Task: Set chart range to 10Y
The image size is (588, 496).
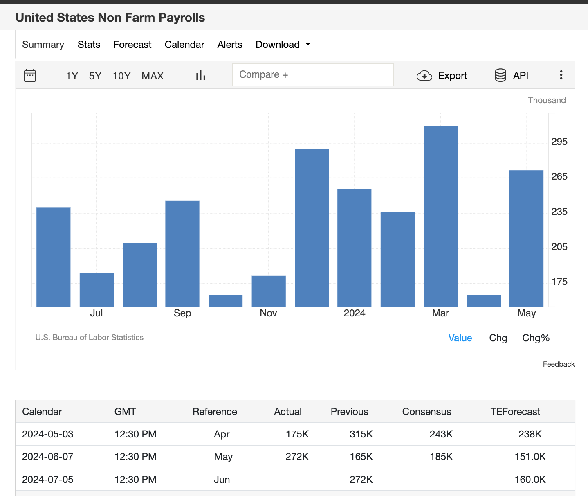Action: (x=121, y=76)
